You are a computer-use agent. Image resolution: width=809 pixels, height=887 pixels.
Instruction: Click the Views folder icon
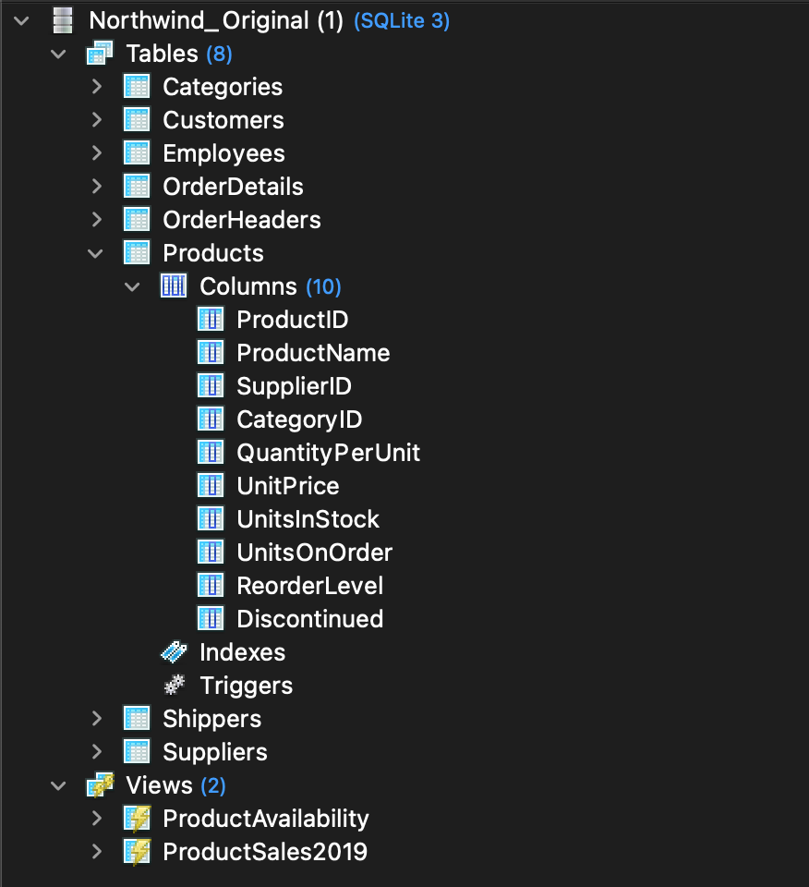pyautogui.click(x=99, y=784)
